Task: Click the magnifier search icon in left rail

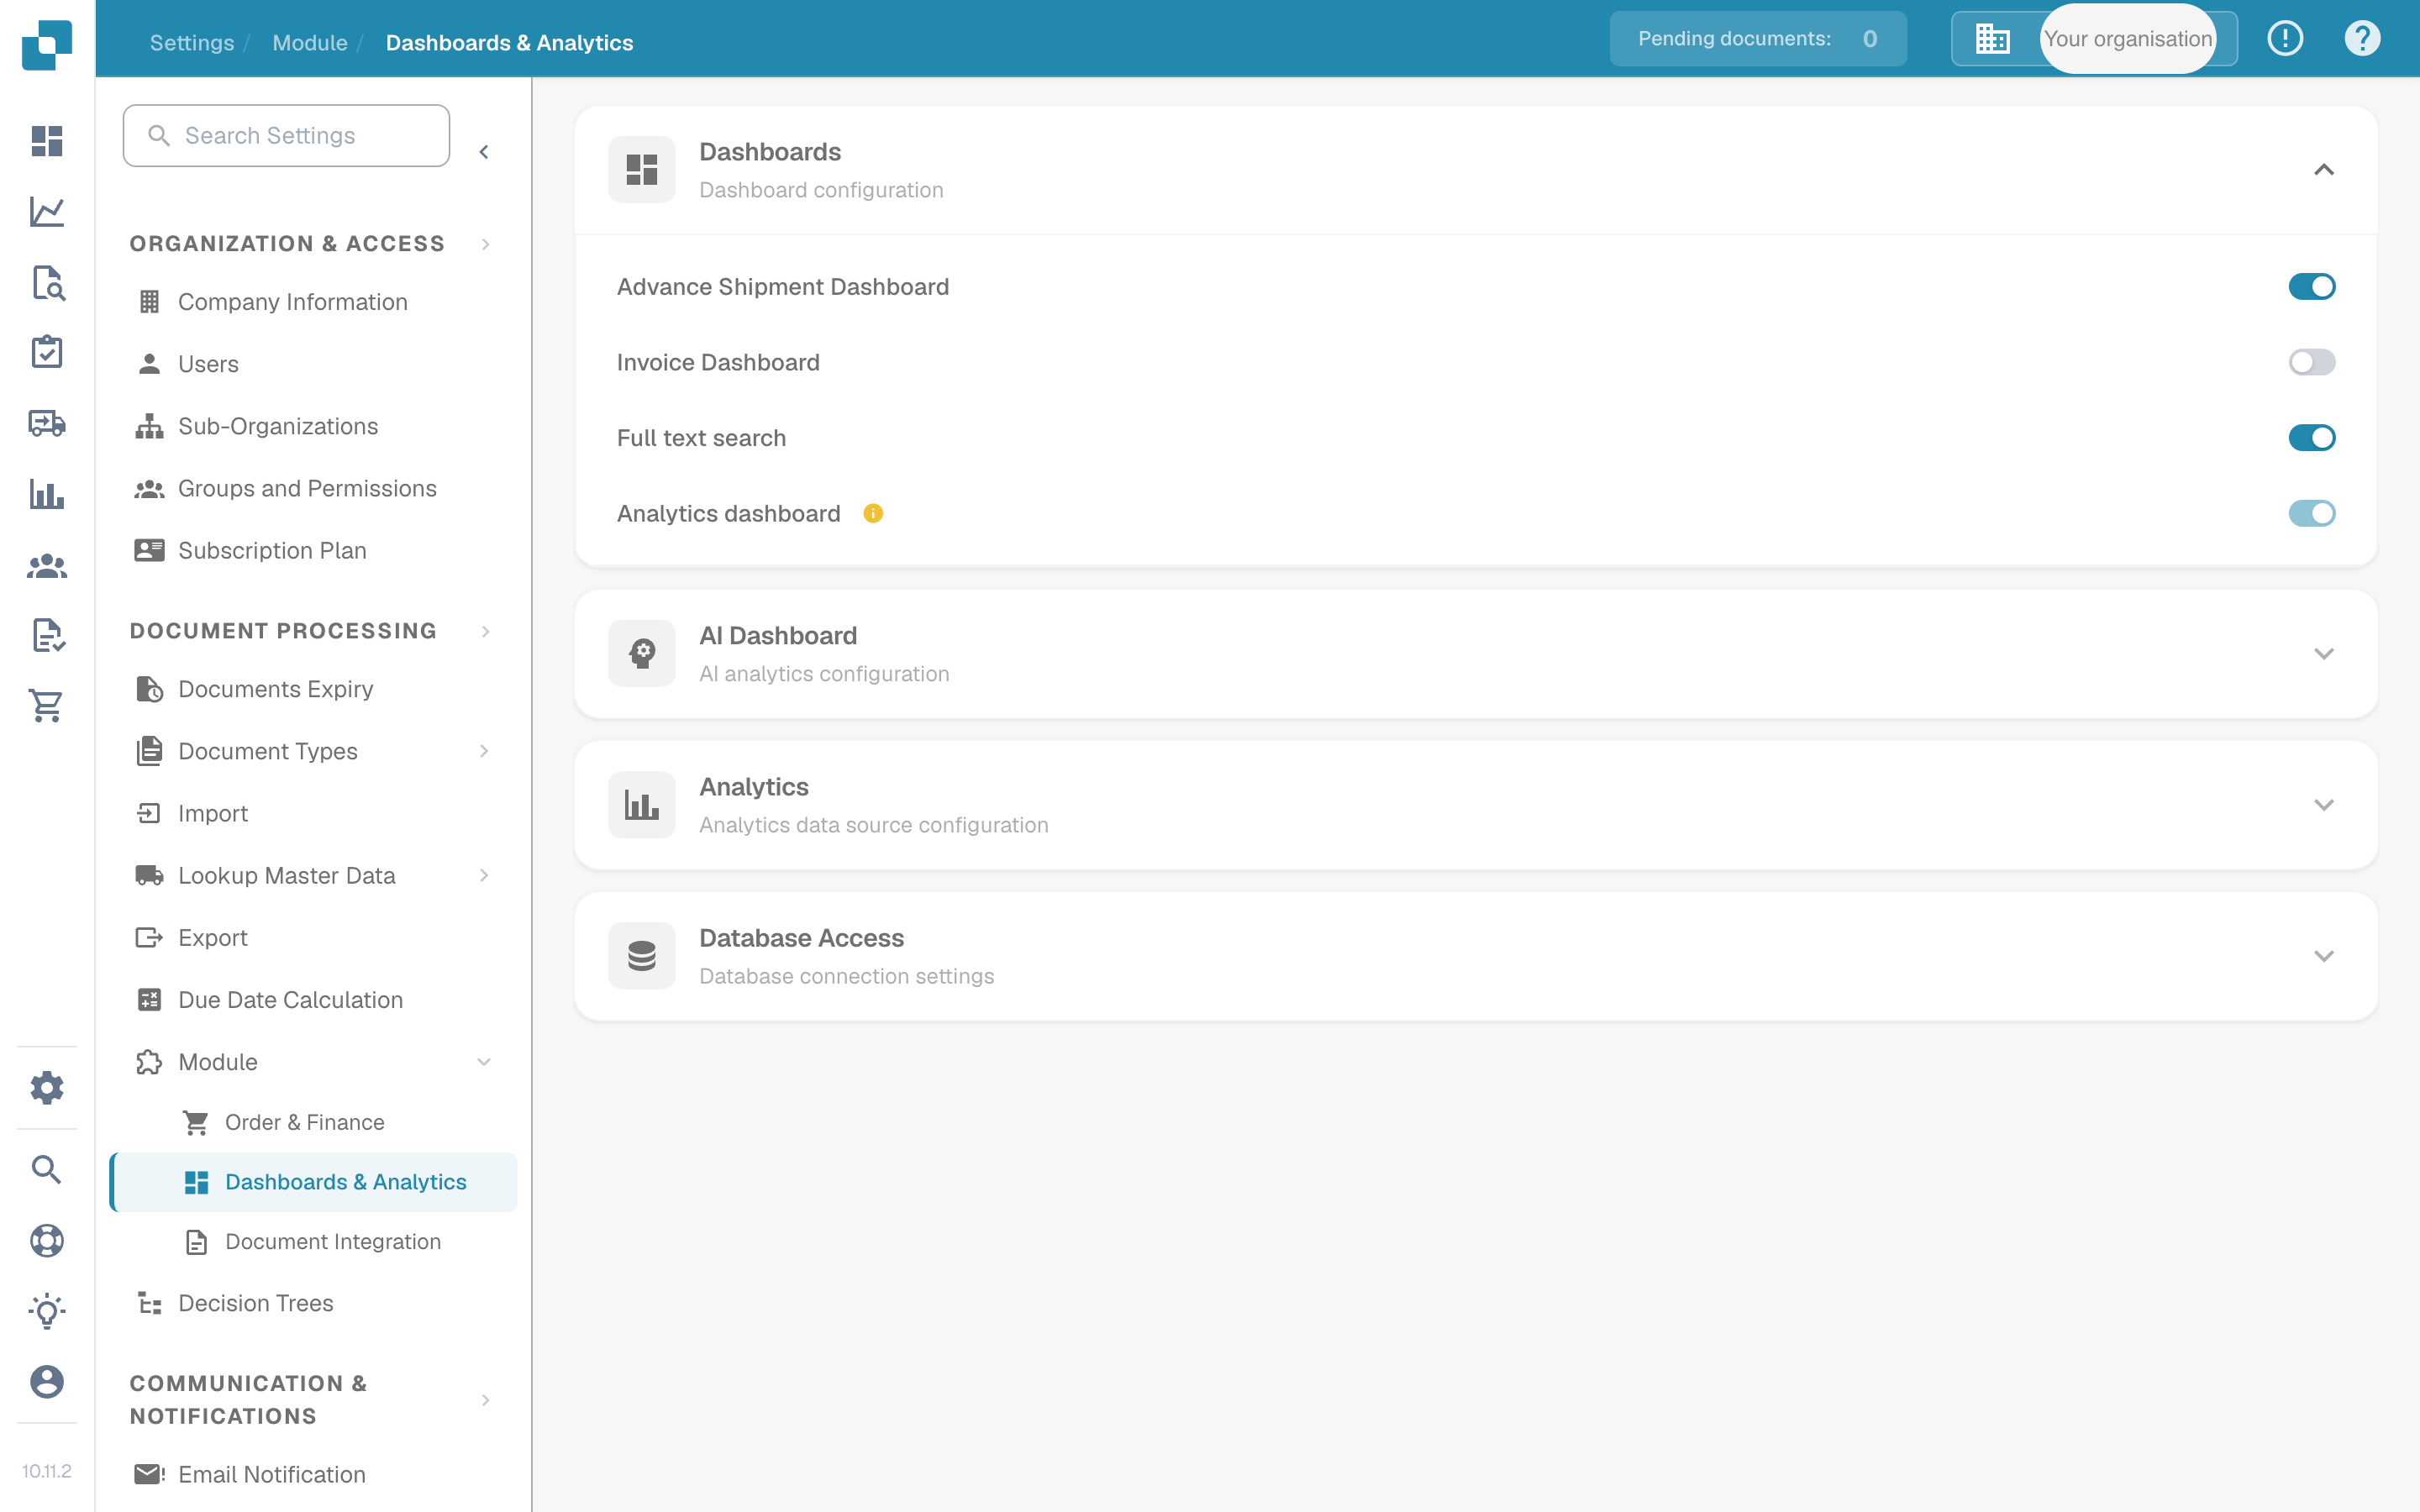Action: pos(47,1169)
